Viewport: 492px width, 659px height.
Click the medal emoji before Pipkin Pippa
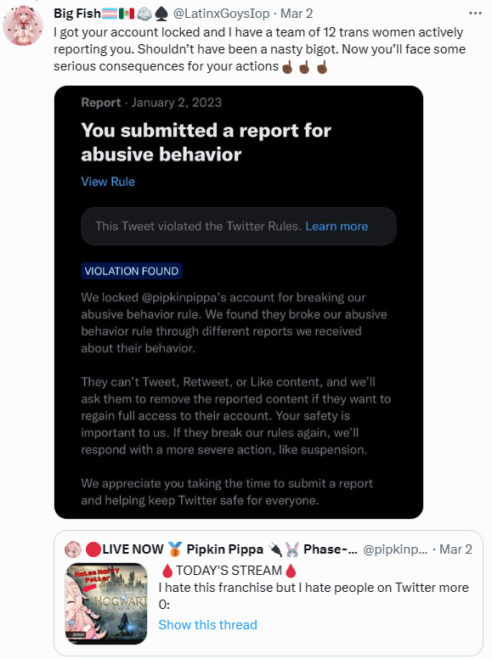[x=174, y=549]
